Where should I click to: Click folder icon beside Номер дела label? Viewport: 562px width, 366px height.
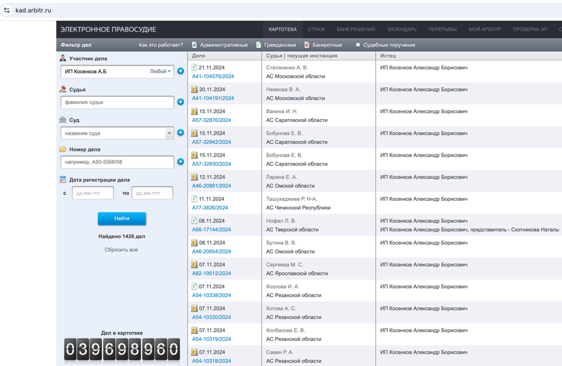[x=63, y=149]
